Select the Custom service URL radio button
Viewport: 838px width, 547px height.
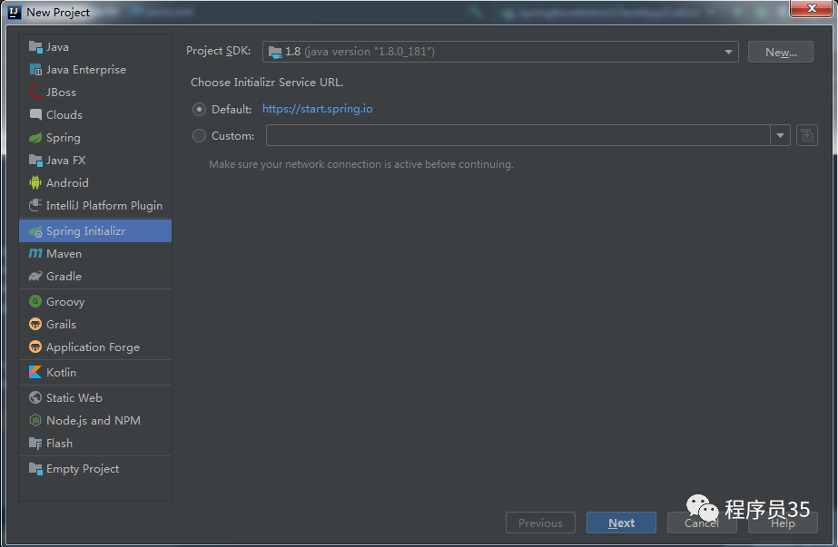(199, 136)
